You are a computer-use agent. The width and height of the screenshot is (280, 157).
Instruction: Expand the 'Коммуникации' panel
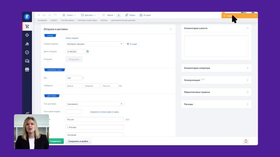[216, 80]
